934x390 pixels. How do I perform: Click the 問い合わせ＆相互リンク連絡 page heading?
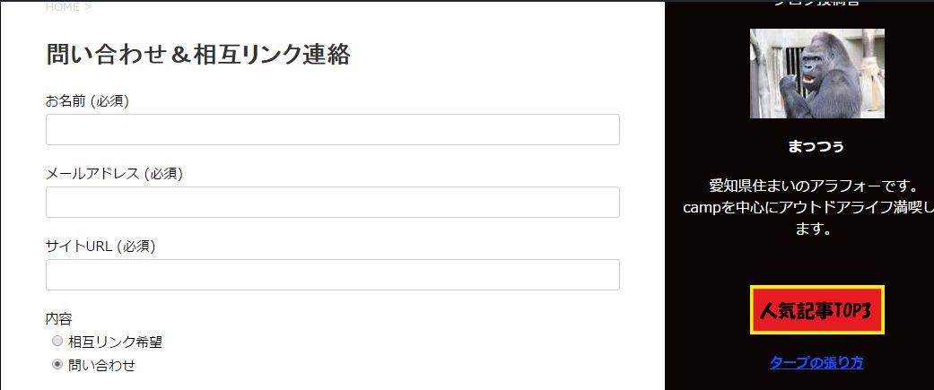click(197, 55)
